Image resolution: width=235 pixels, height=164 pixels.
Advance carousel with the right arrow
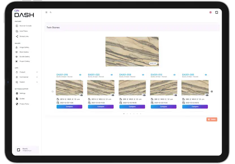pos(212,91)
